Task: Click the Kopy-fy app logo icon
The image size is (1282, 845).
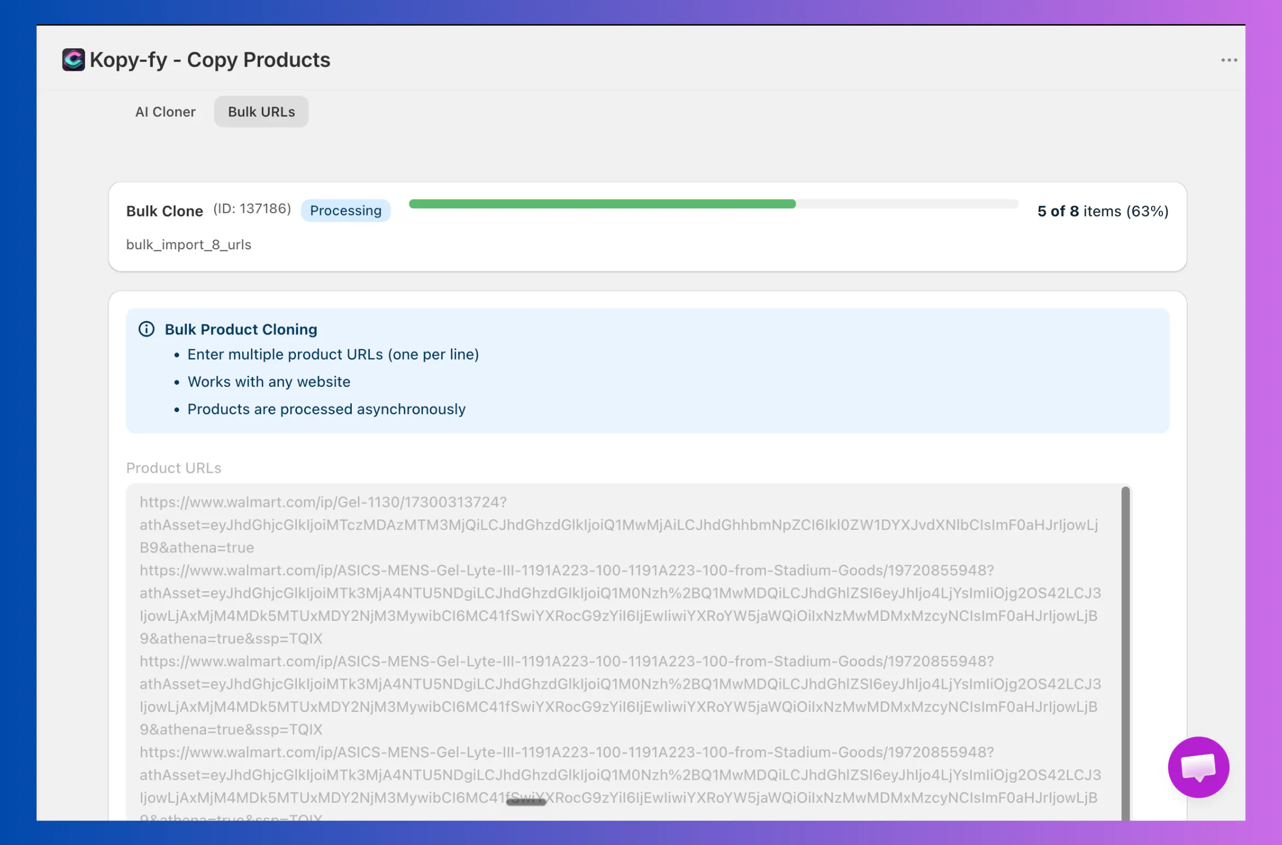Action: (73, 60)
